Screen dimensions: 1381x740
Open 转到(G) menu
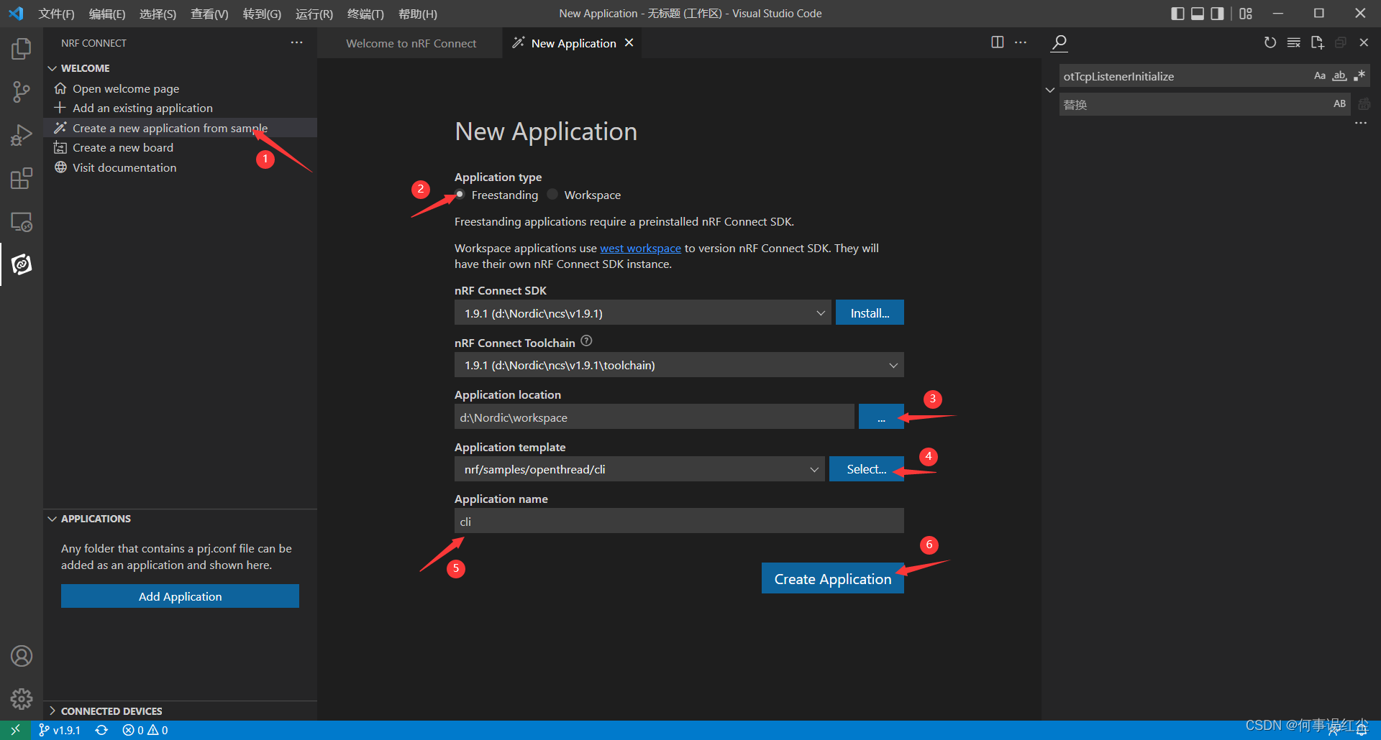click(262, 14)
